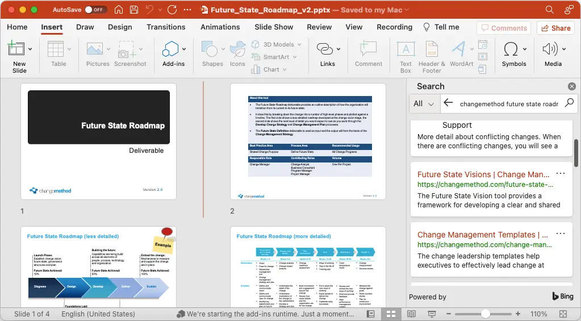Open the Comments pane button
This screenshot has width=581, height=321.
(x=504, y=28)
